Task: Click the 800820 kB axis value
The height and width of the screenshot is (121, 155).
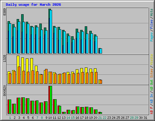Action: pyautogui.click(x=5, y=91)
